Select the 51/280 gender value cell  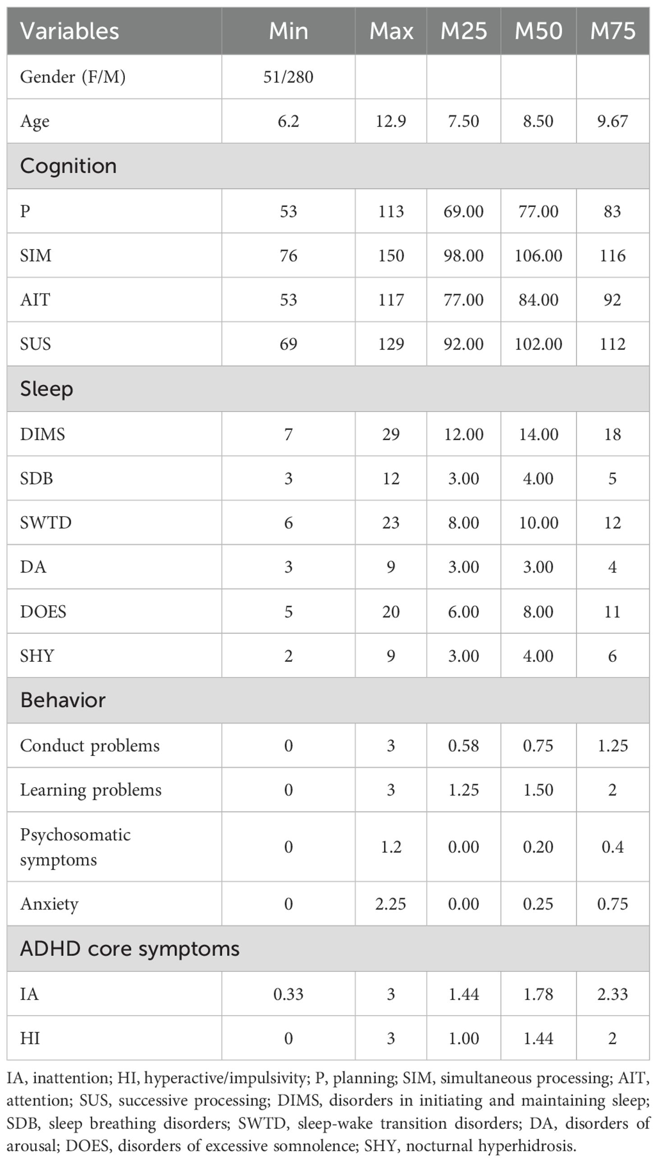288,76
